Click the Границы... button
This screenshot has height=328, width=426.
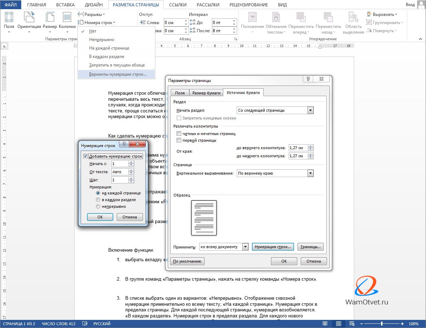(x=310, y=247)
